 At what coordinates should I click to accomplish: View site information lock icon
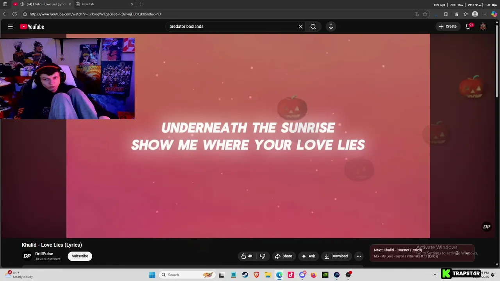point(25,14)
